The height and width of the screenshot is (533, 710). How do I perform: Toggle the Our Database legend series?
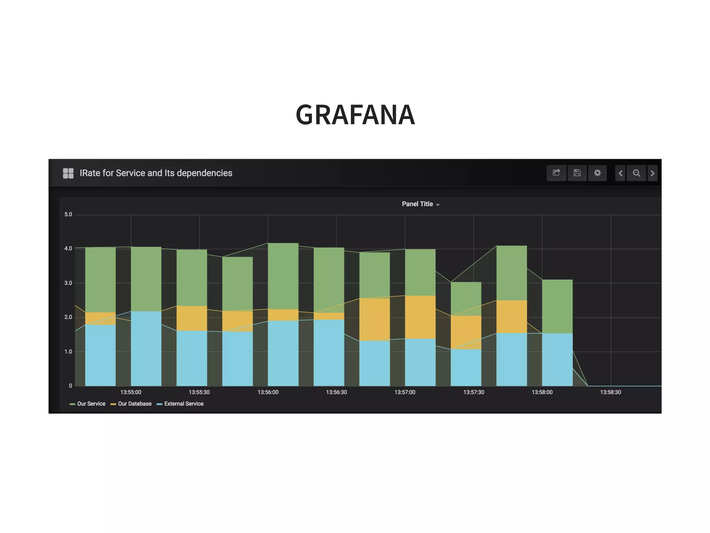tap(135, 404)
